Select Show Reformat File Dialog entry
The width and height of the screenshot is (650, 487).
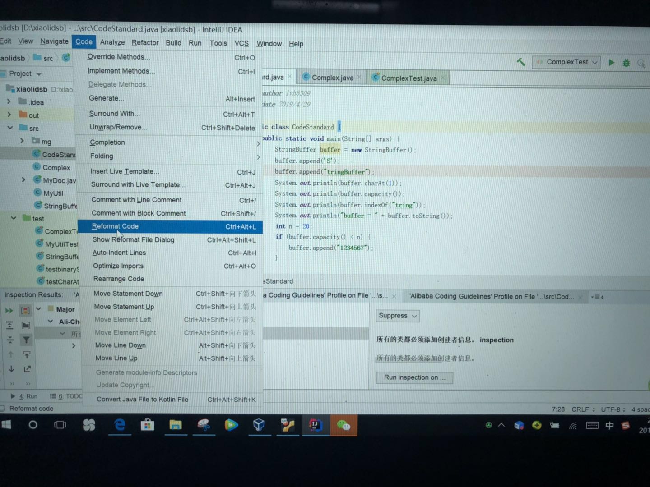[x=171, y=240]
